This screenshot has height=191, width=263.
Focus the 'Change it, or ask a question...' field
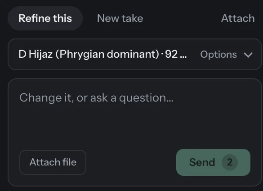click(135, 132)
